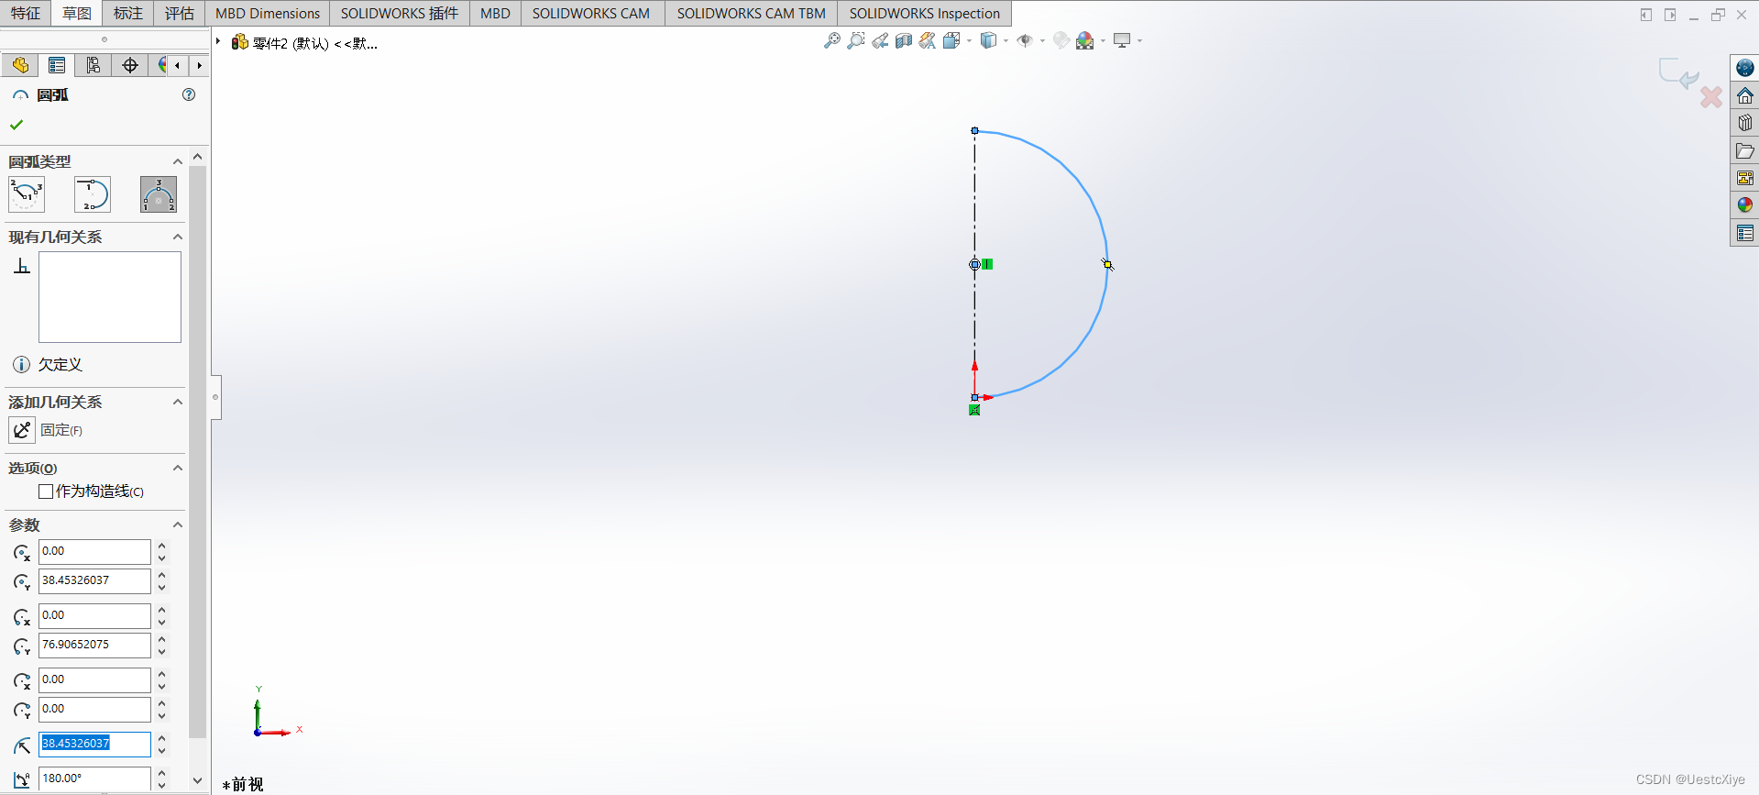Screen dimensions: 1759x795
Task: Open the DimXpertManager crosshair tab
Action: point(130,65)
